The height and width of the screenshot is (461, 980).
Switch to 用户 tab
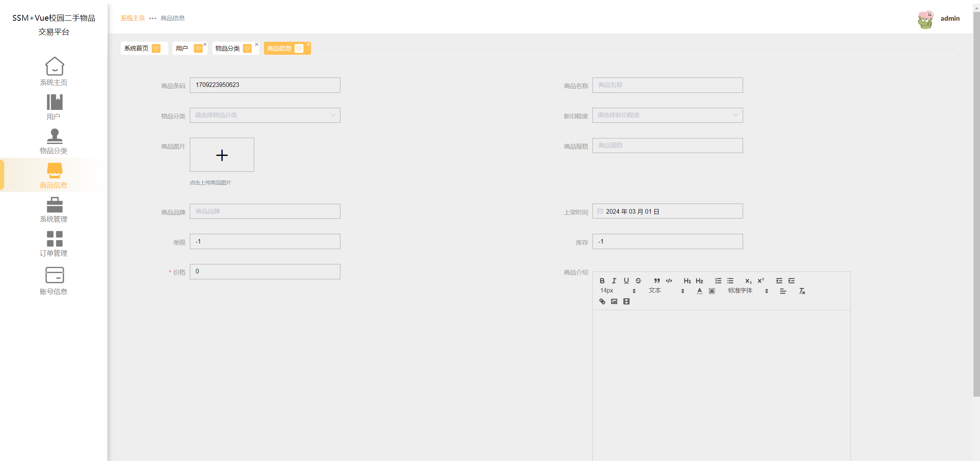(x=182, y=49)
